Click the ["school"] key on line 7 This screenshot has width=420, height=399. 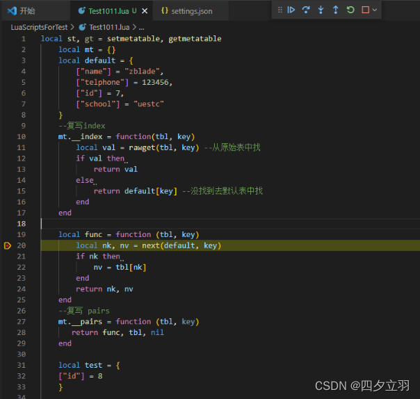click(98, 104)
